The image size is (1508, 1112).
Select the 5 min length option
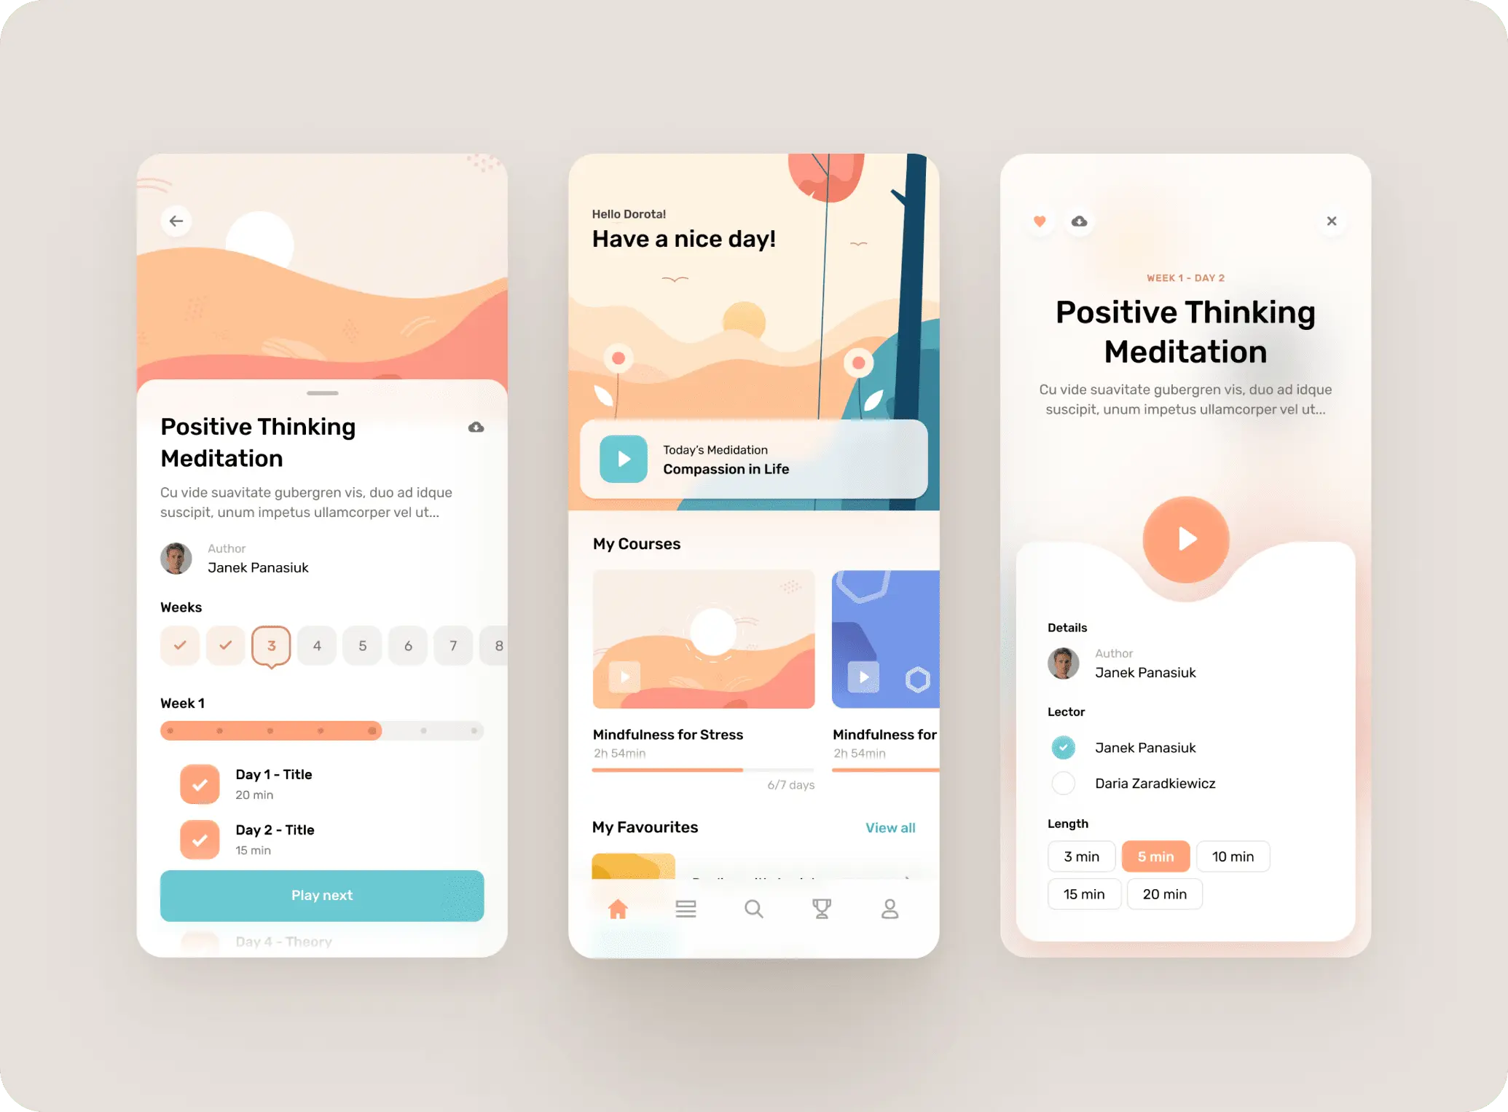pyautogui.click(x=1155, y=857)
